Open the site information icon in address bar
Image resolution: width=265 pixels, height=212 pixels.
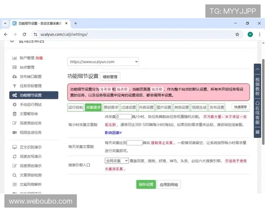(x=35, y=34)
